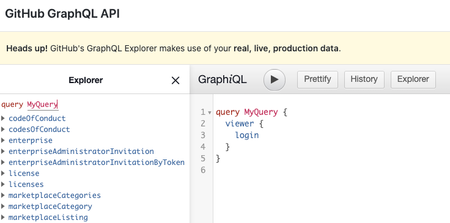Click the Prettify button

click(317, 79)
